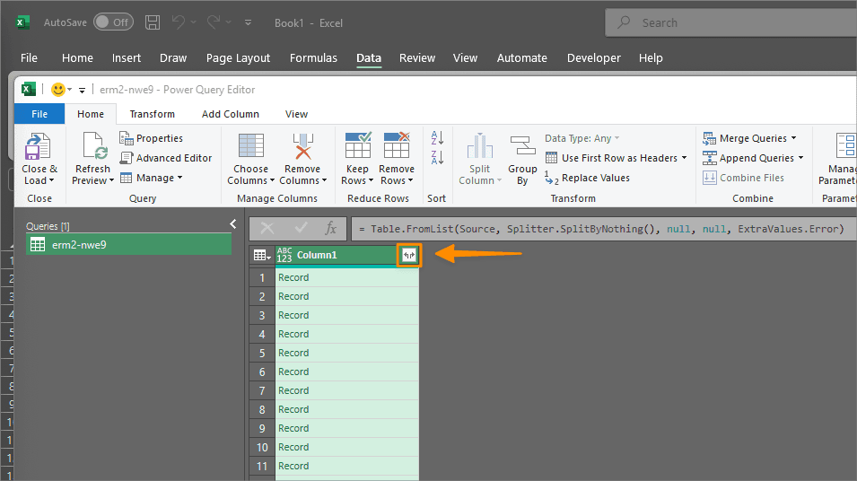The height and width of the screenshot is (481, 857).
Task: Click the expand column icon in Column1
Action: 409,255
